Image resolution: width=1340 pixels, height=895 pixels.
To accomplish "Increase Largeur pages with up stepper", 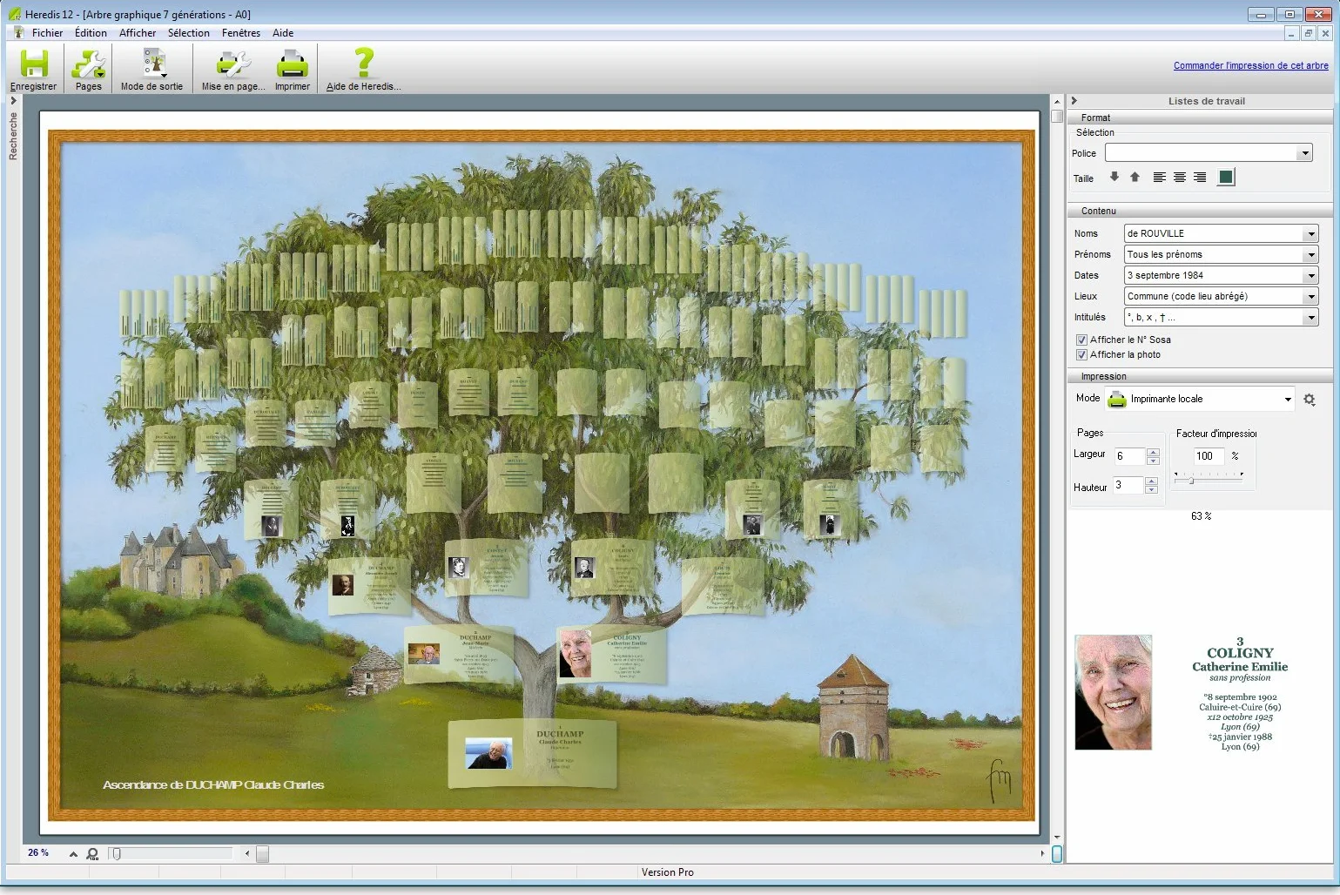I will point(1154,452).
